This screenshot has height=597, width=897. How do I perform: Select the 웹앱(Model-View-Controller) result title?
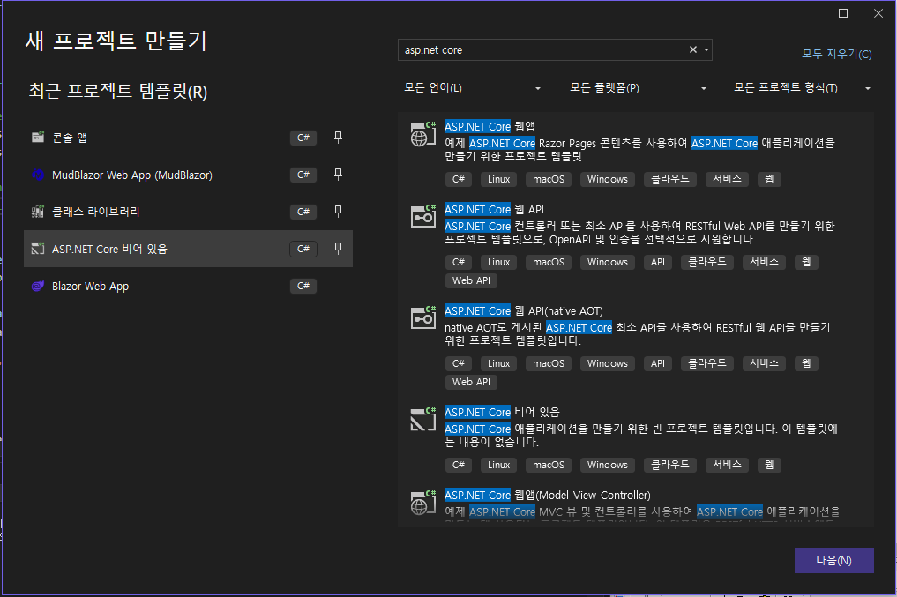548,496
